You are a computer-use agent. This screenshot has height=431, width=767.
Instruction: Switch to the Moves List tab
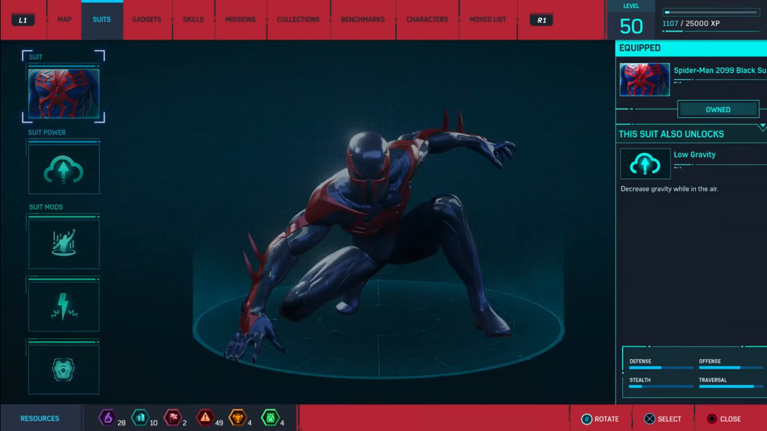coord(487,19)
